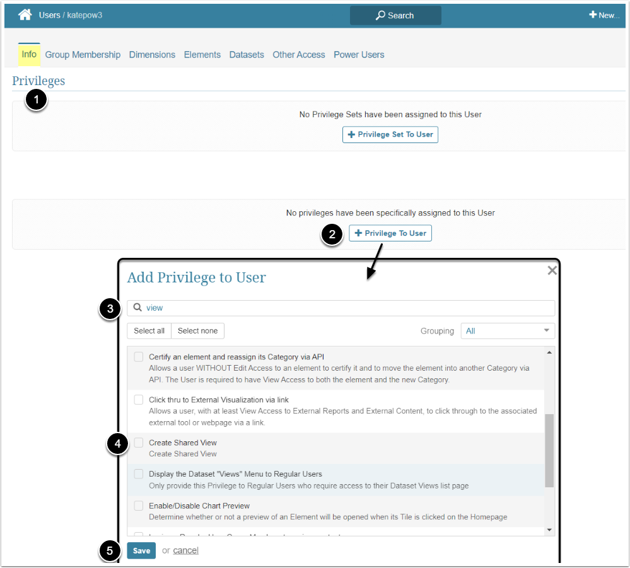This screenshot has height=568, width=630.
Task: Open the Power Users tab
Action: [359, 55]
